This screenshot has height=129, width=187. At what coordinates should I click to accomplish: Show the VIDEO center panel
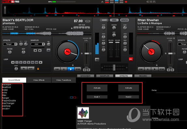point(114,20)
